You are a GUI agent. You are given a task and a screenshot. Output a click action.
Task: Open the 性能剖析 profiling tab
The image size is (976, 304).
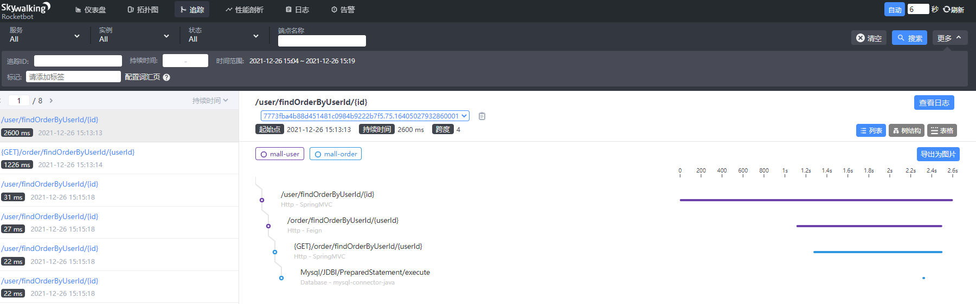[245, 10]
